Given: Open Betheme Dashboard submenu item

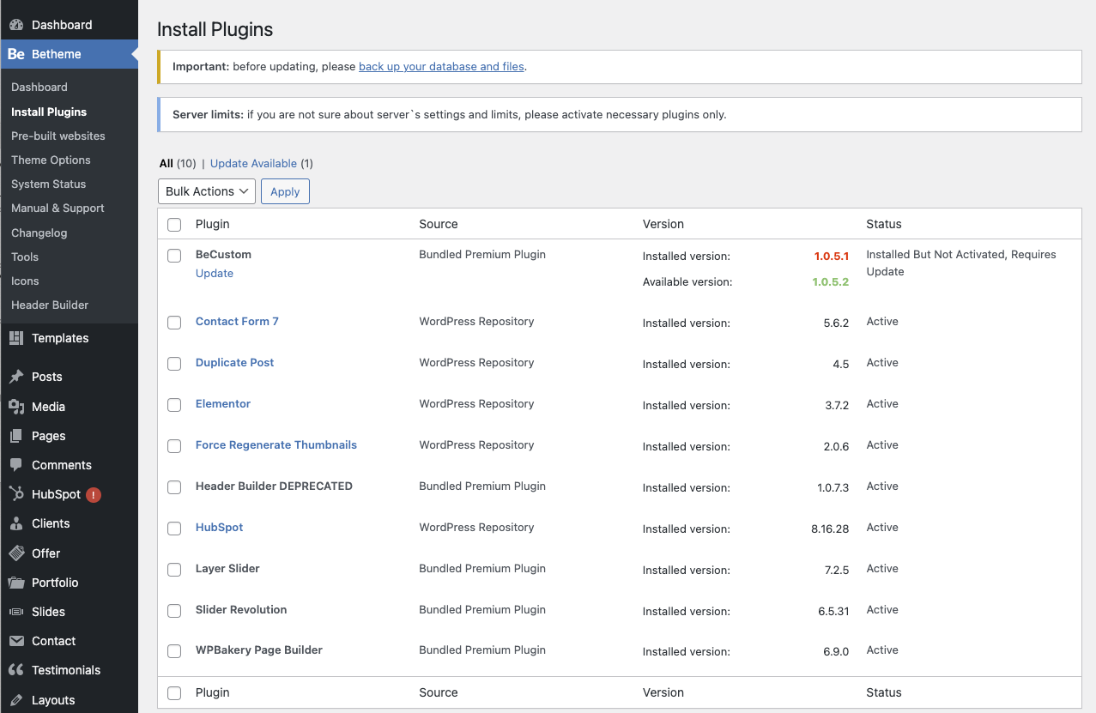Looking at the screenshot, I should click(39, 87).
